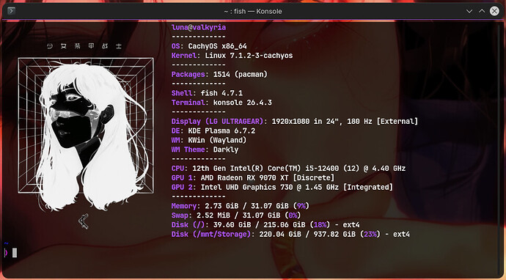This screenshot has width=506, height=280.
Task: Click the Terminal line reading konsole 26.4.3
Action: pyautogui.click(x=221, y=103)
